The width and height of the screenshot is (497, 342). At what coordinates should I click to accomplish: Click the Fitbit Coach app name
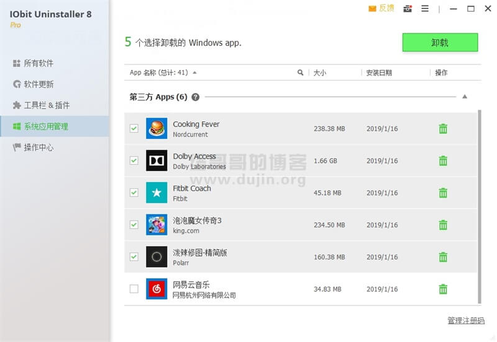(x=192, y=188)
